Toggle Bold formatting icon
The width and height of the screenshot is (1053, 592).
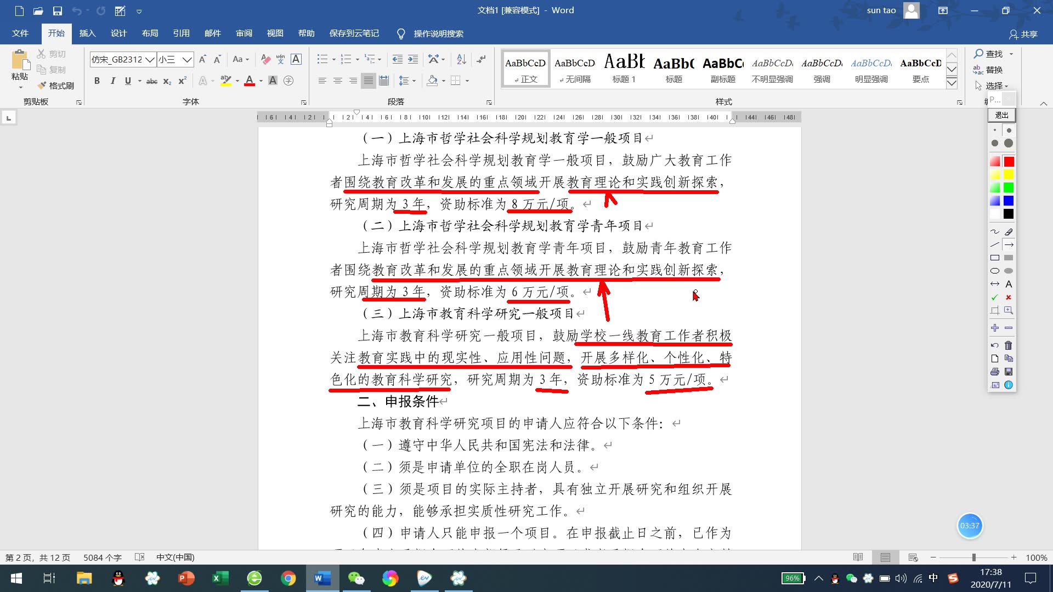tap(96, 80)
